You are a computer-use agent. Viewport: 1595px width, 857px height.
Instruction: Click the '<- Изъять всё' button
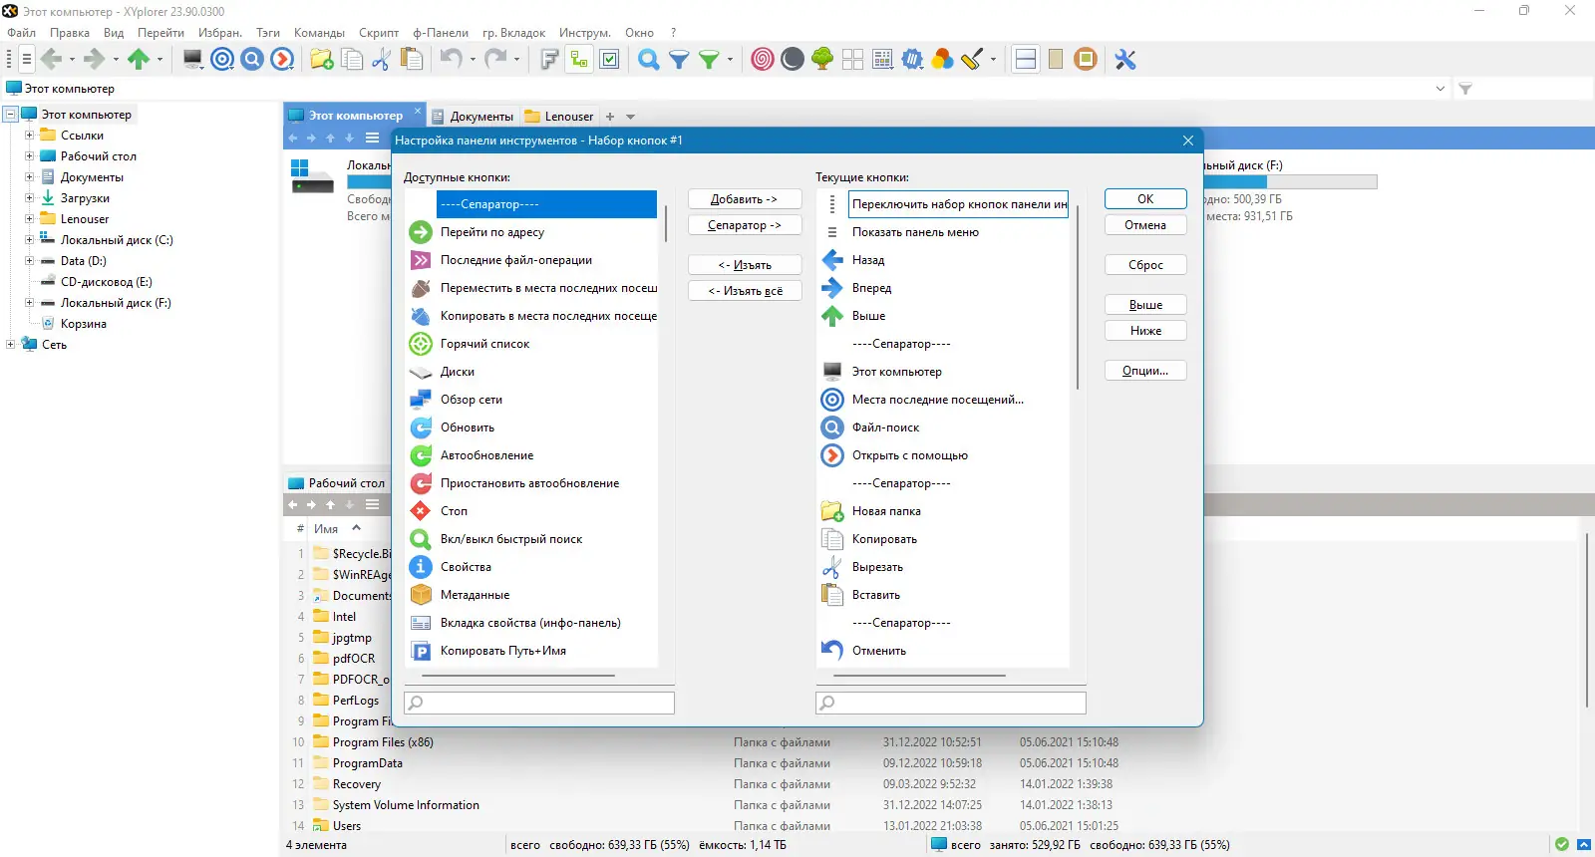click(x=745, y=291)
